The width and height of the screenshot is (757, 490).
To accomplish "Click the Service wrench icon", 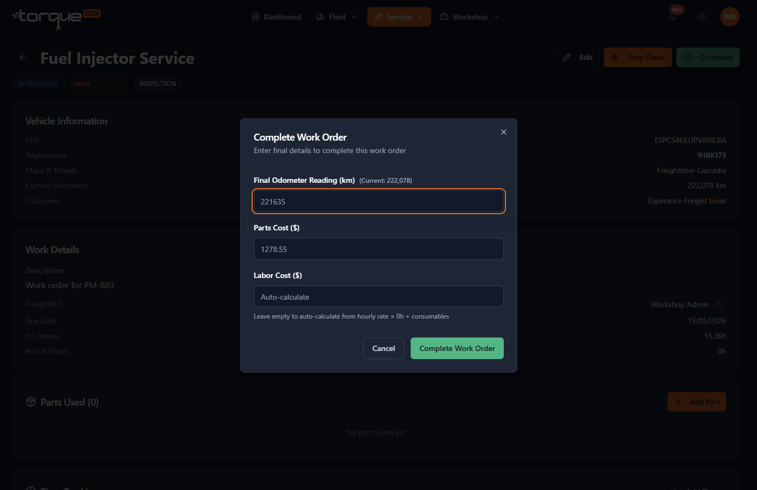I will tap(378, 17).
